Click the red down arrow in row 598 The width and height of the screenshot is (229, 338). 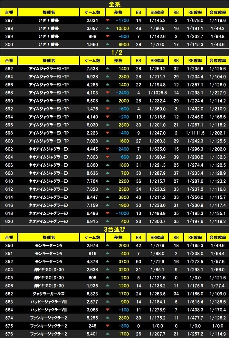click(x=108, y=133)
